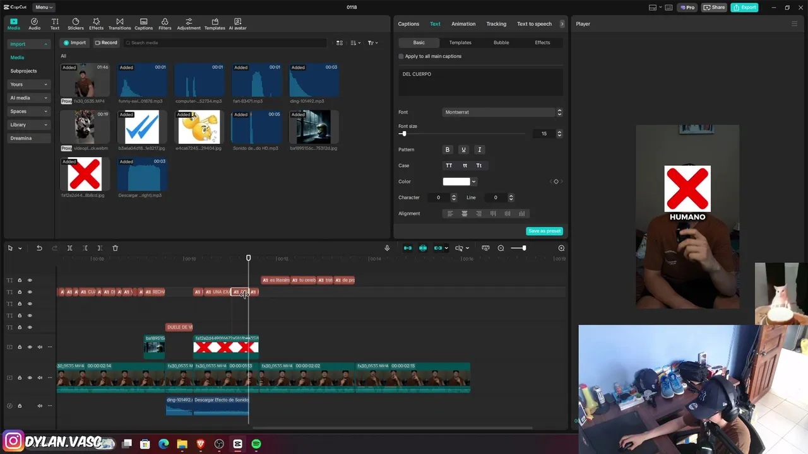Expand the Spaces section in sidebar
The width and height of the screenshot is (808, 454).
28,111
